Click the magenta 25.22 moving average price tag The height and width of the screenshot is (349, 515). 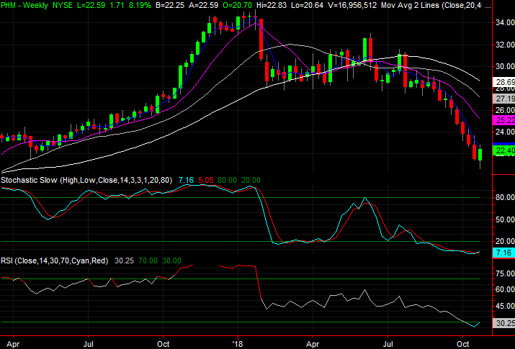(x=504, y=120)
